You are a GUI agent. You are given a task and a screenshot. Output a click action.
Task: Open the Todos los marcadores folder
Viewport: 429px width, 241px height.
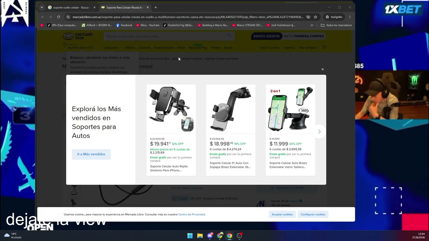[x=336, y=25]
